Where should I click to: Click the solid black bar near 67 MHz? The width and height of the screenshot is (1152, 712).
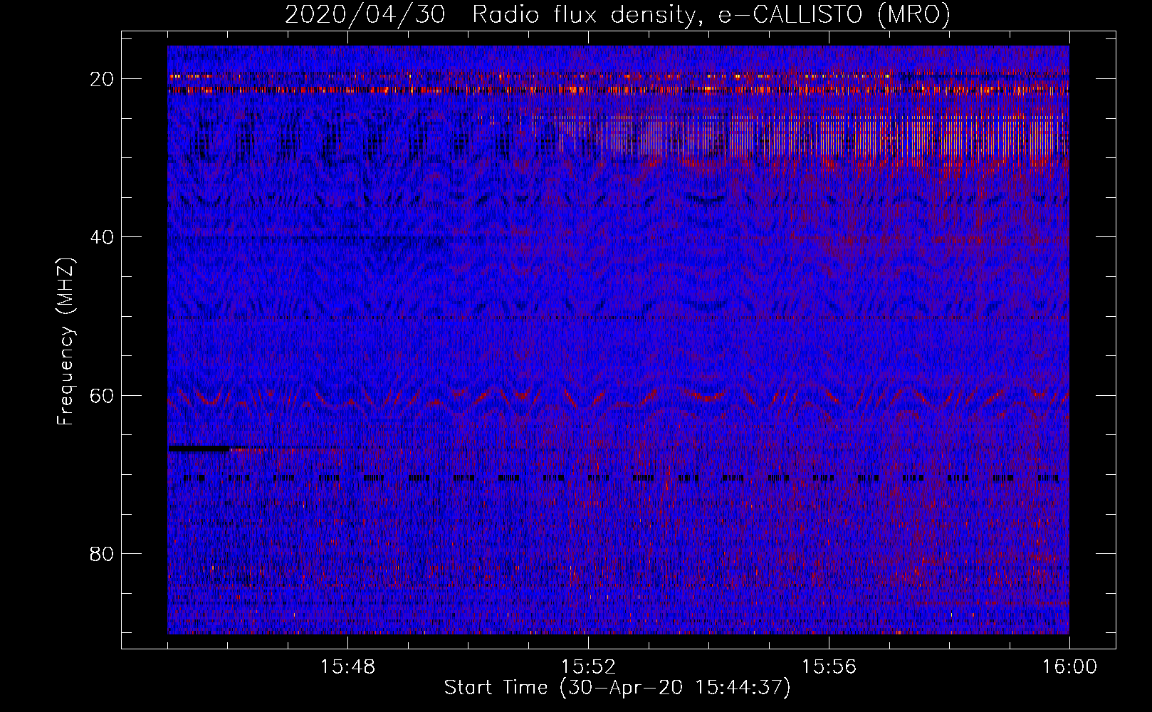point(199,449)
